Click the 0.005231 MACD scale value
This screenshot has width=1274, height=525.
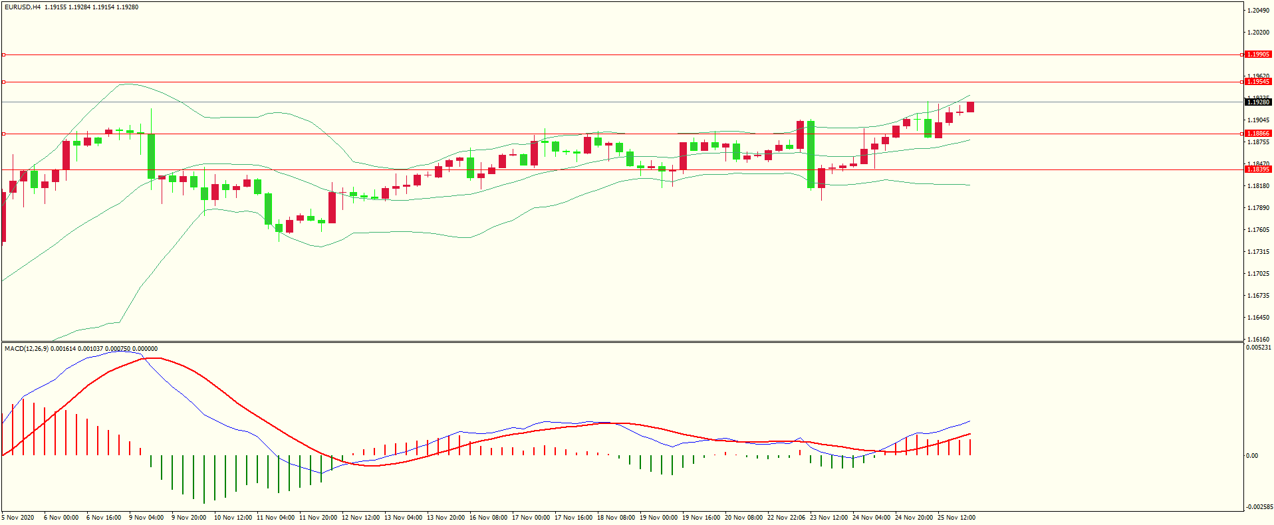pos(1258,348)
